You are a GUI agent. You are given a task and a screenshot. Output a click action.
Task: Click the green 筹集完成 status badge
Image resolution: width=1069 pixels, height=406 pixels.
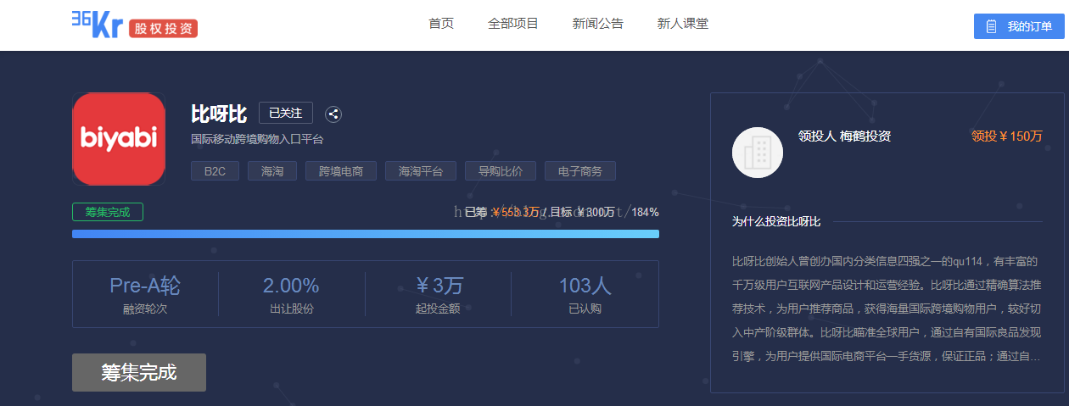(108, 212)
